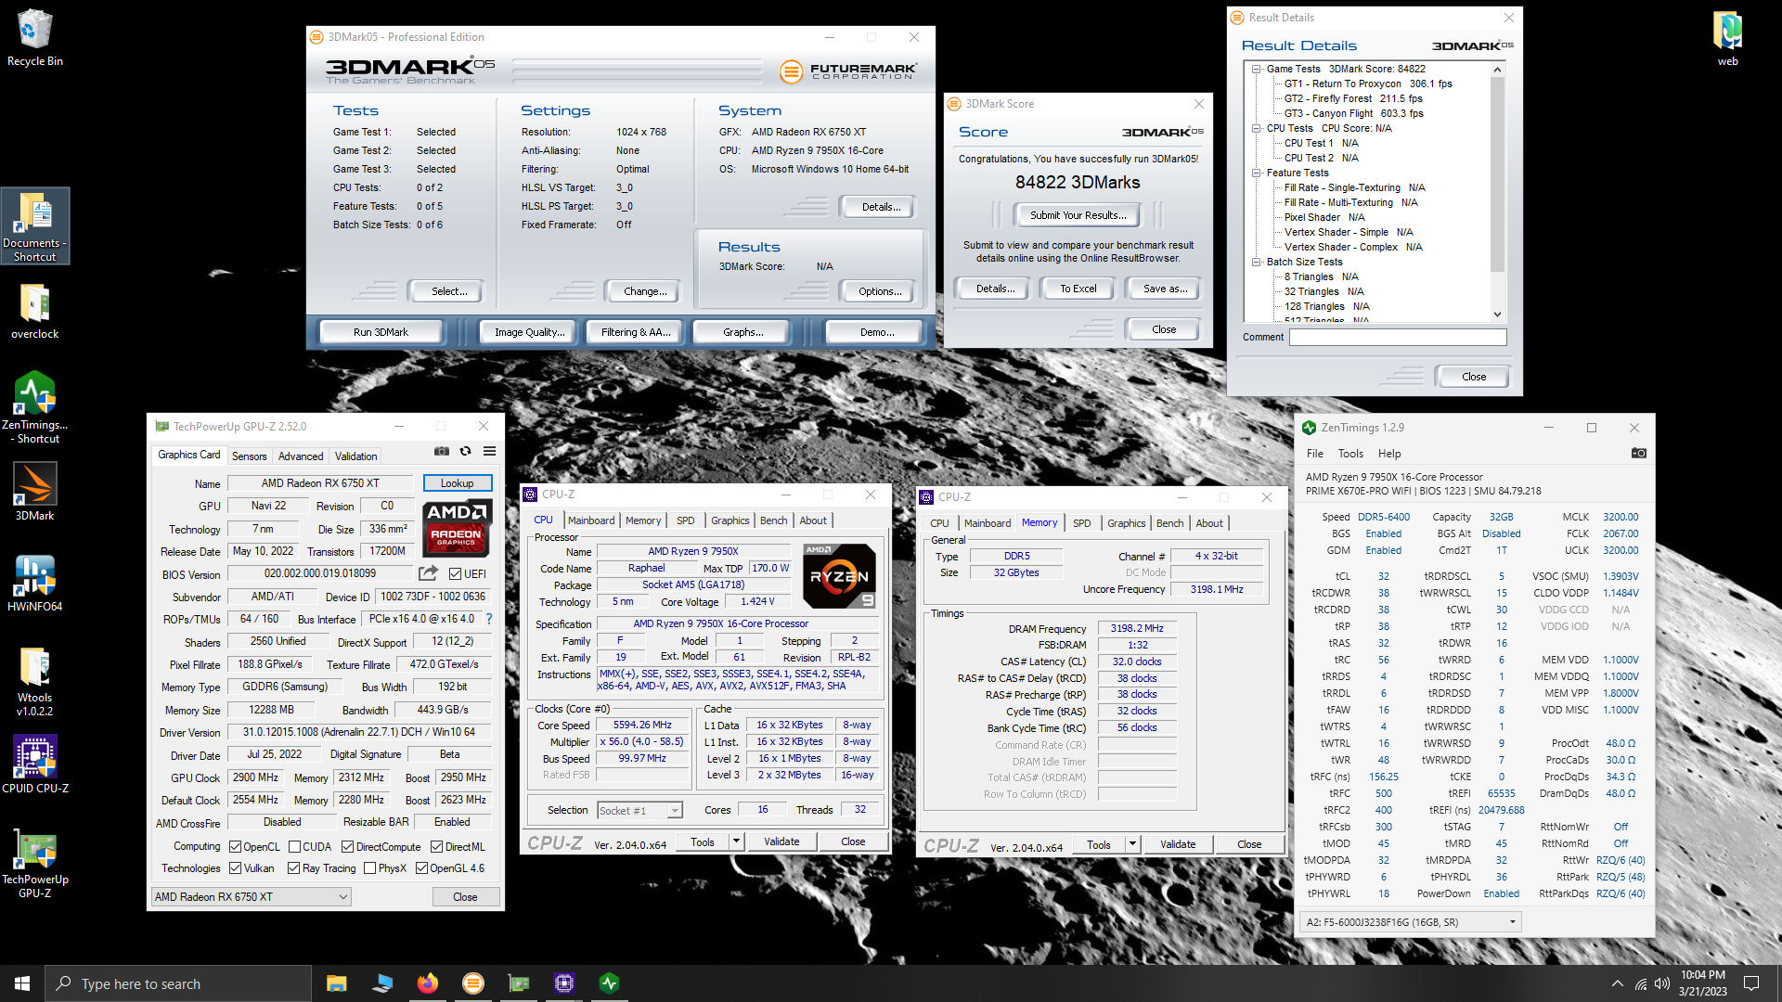Image resolution: width=1782 pixels, height=1002 pixels.
Task: Open the overclock folder icon
Action: pos(34,311)
